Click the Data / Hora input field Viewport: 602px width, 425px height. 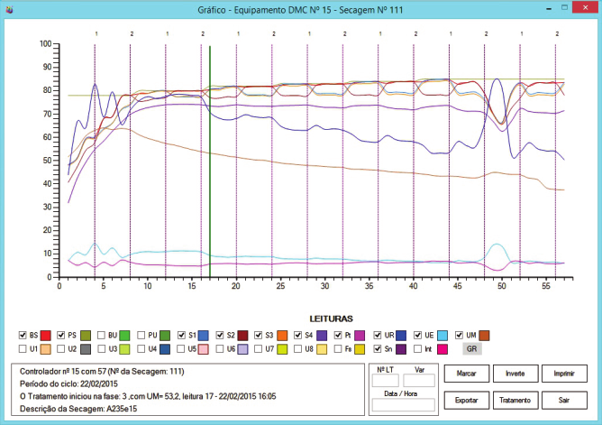pos(401,405)
